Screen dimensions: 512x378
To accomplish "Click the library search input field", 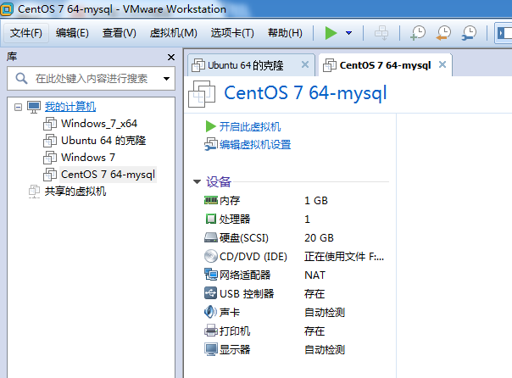I will point(92,79).
